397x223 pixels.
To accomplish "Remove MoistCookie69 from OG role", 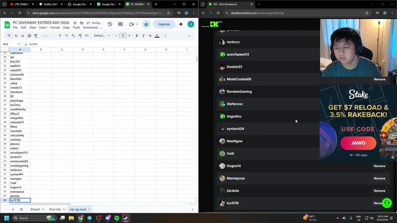I will [x=379, y=79].
